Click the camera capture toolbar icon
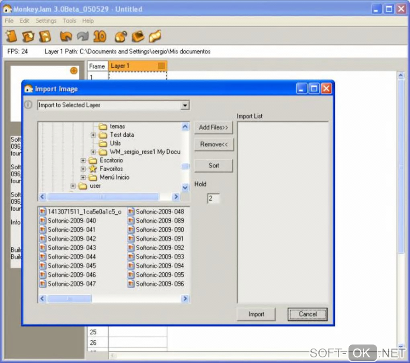Viewport: 410px width, 363px height. 121,36
